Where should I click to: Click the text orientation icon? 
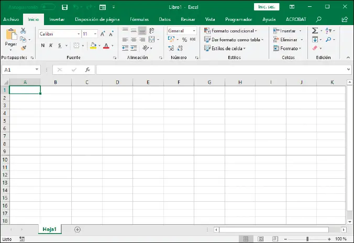coord(146,48)
